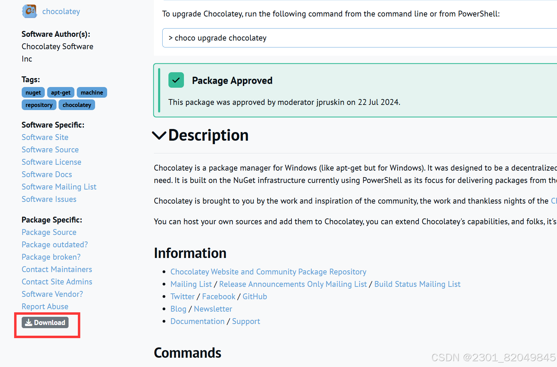The height and width of the screenshot is (367, 557).
Task: Open the Software Mailing List link
Action: (59, 187)
